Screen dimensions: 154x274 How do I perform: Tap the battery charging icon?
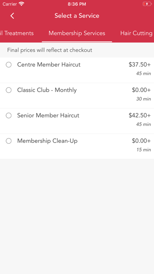pyautogui.click(x=147, y=4)
